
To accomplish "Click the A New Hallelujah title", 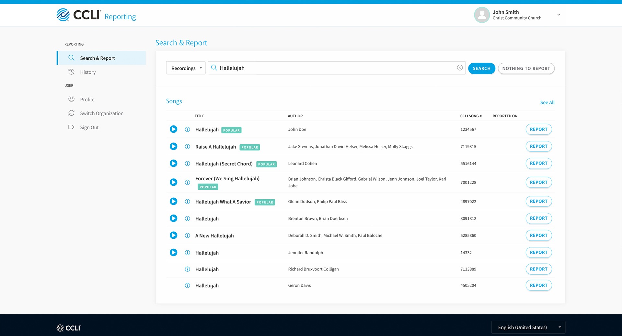I will point(214,236).
